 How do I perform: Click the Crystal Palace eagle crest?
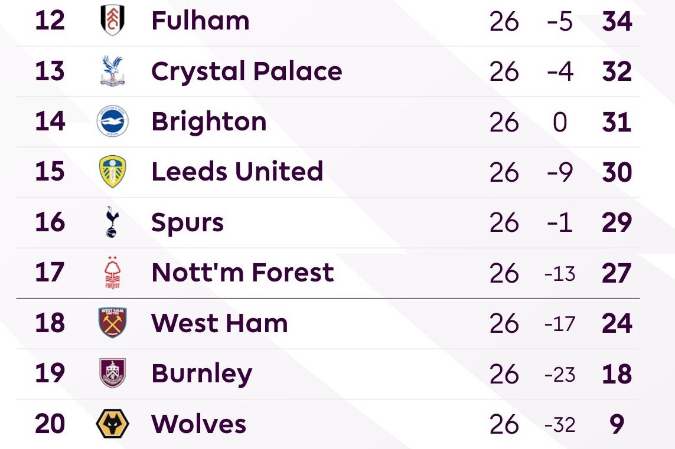(112, 71)
